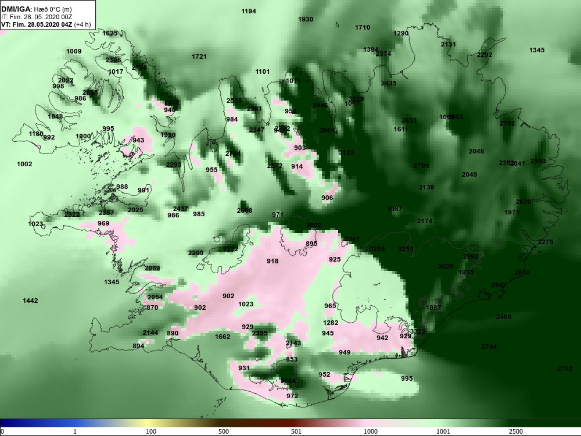Click the map value 3322
The width and height of the screenshot is (581, 436).
tap(418, 331)
